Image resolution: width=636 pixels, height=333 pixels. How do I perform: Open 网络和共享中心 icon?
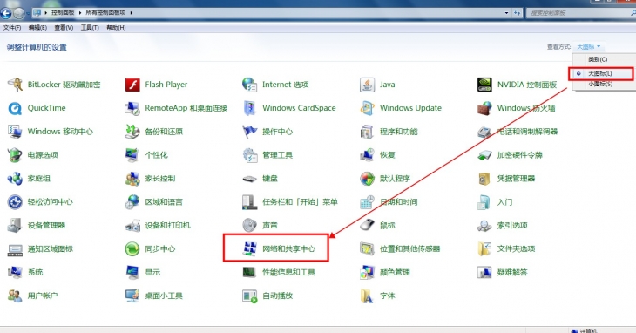tap(249, 249)
